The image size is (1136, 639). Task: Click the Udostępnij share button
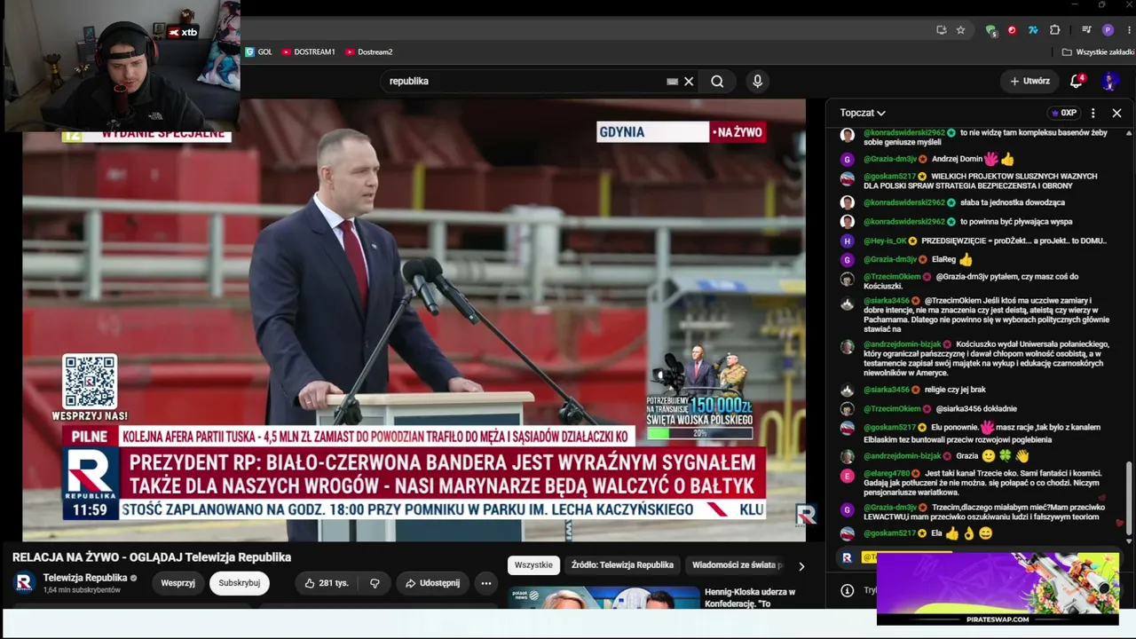pos(432,583)
